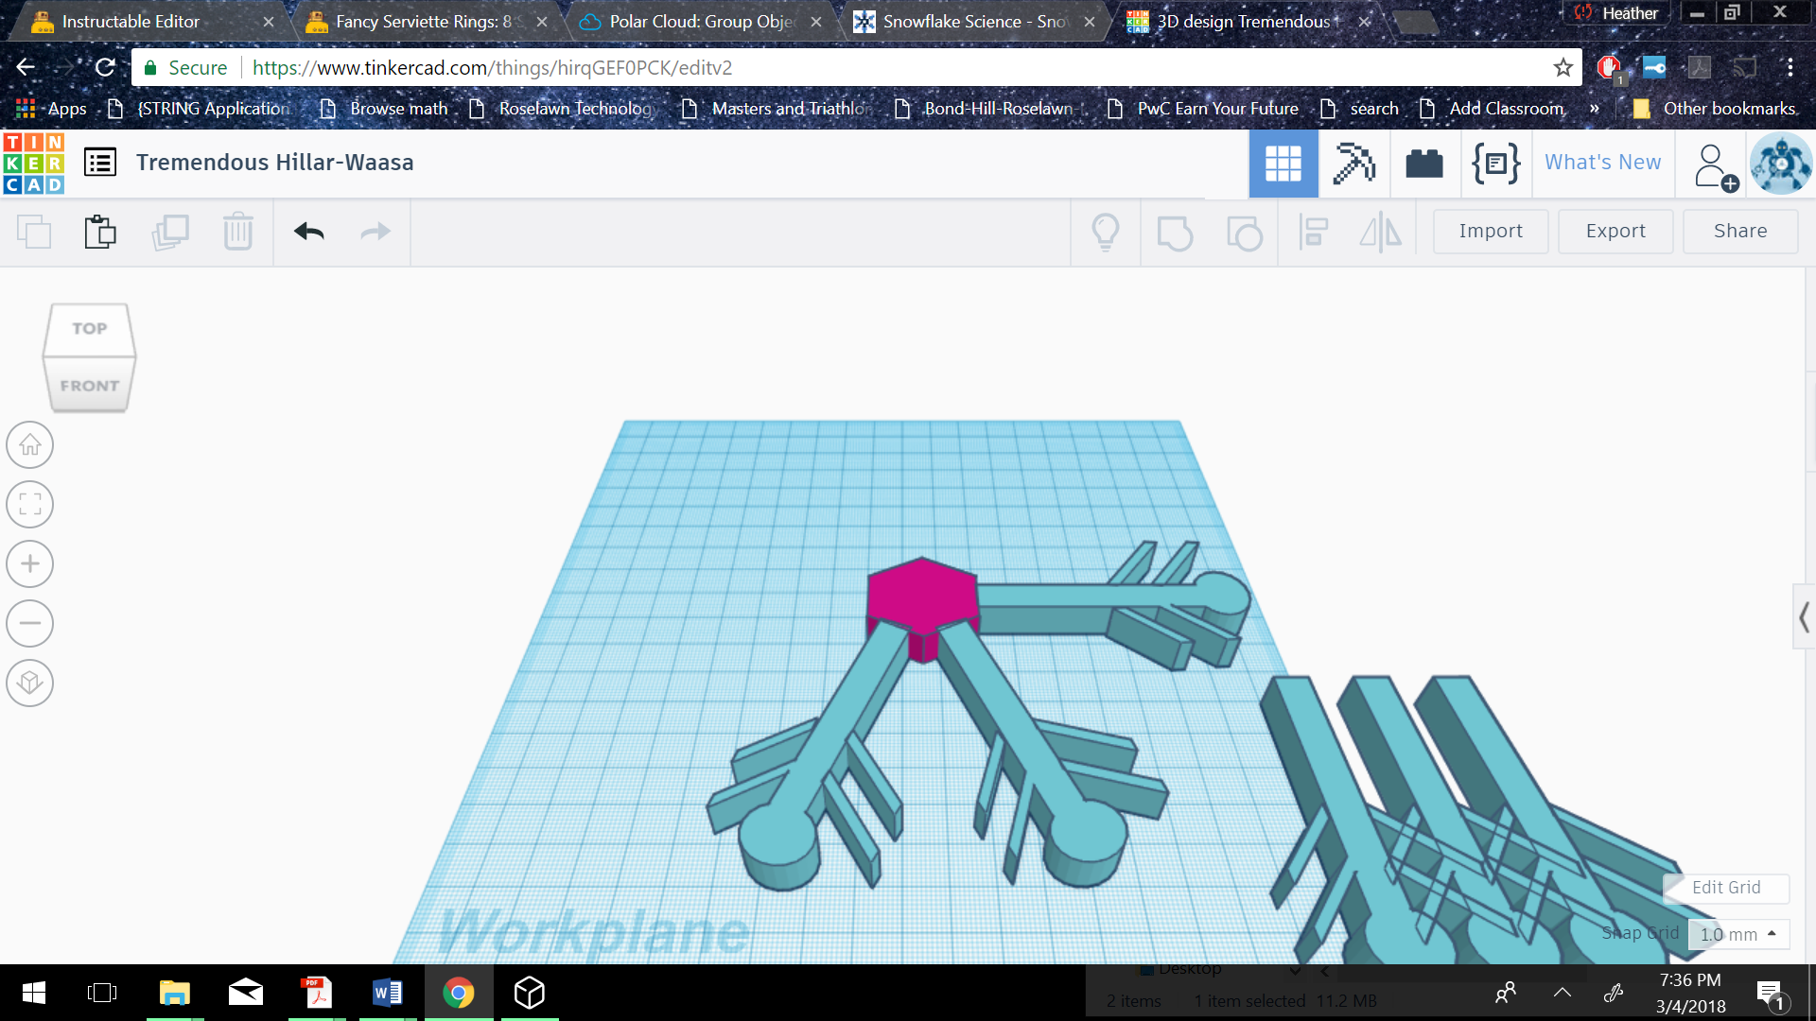Switch to Polar Cloud Group Objects tab

coord(701,22)
